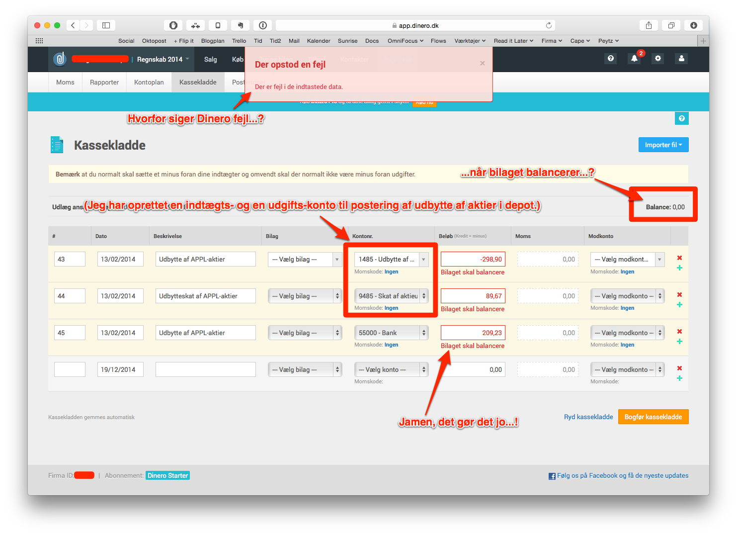Open Importer fil dropdown button
737x535 pixels.
click(663, 145)
